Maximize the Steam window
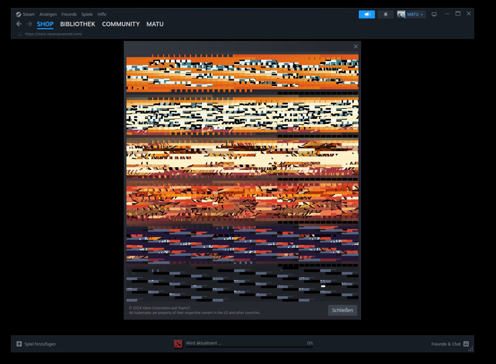Image resolution: width=496 pixels, height=364 pixels. [x=458, y=14]
